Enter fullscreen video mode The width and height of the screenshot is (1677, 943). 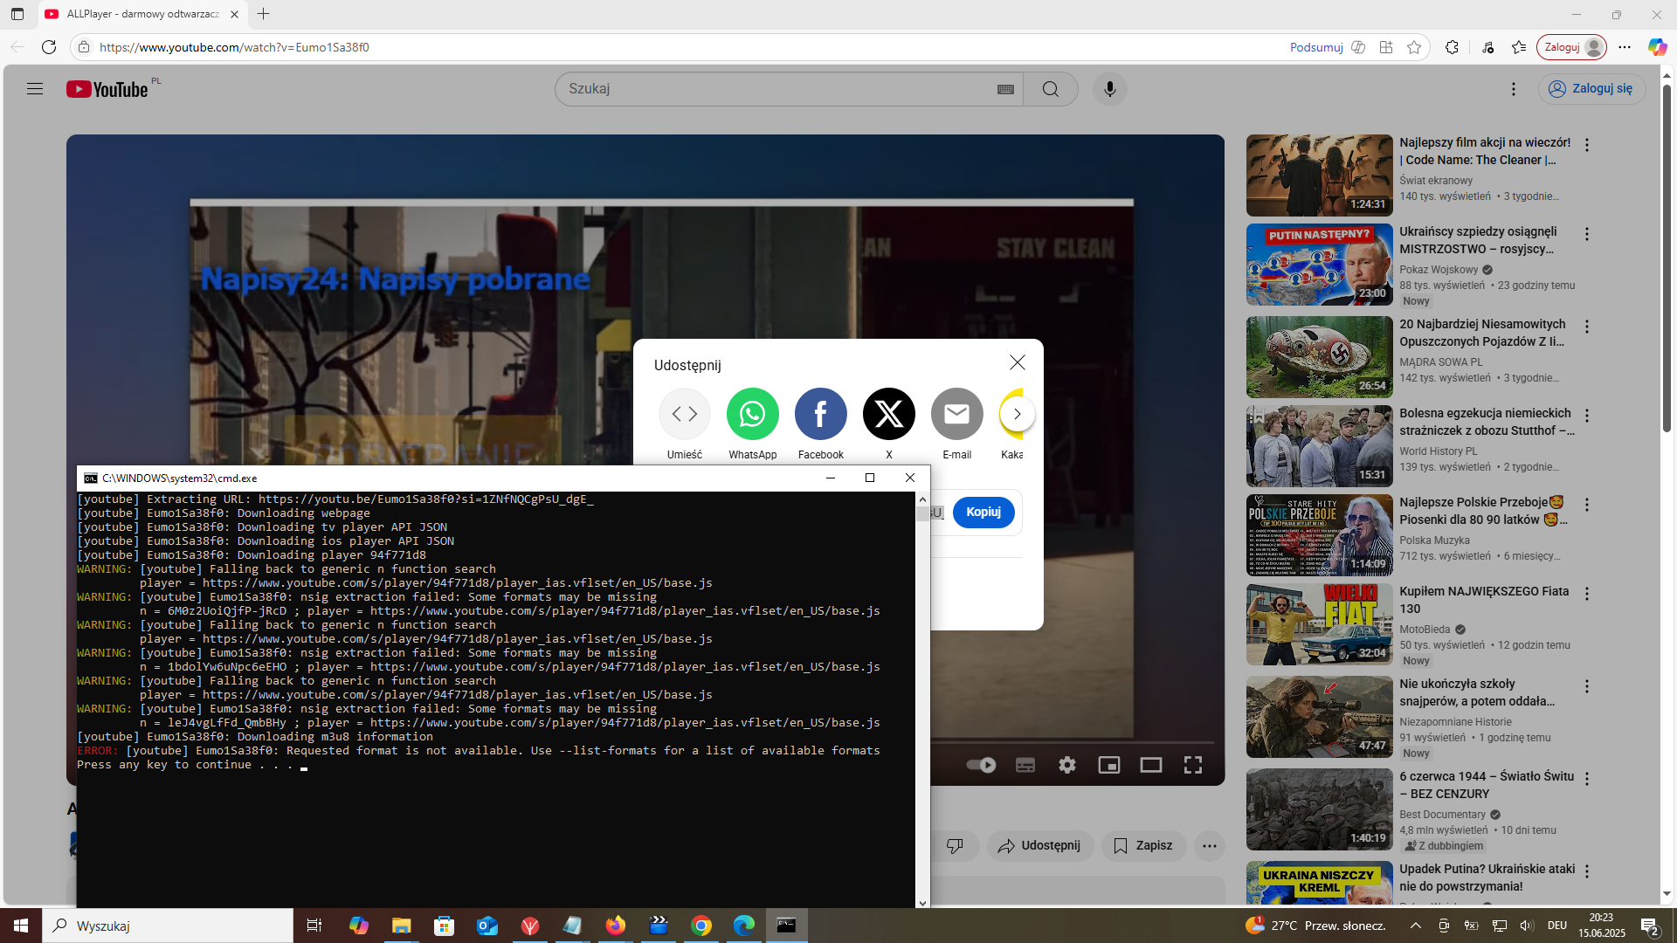(1192, 766)
